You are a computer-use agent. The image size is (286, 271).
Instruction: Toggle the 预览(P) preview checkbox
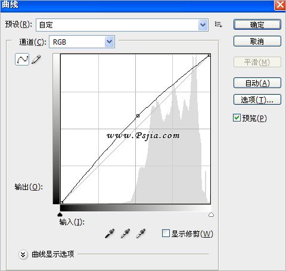(237, 118)
